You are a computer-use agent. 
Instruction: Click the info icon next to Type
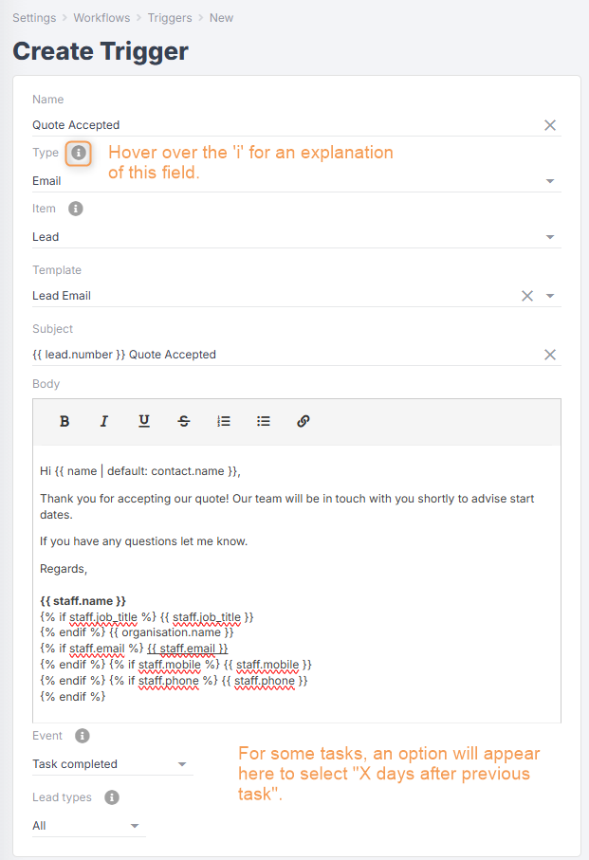point(79,152)
